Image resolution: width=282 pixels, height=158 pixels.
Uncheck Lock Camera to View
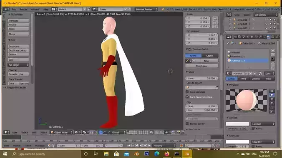[x=187, y=97]
